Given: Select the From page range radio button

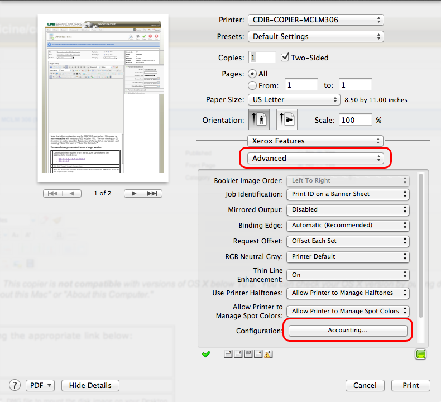Looking at the screenshot, I should (252, 85).
